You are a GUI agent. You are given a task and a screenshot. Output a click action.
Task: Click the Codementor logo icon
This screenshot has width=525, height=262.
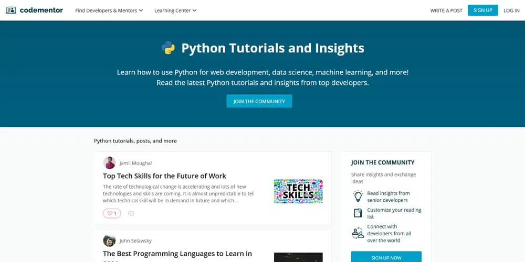pyautogui.click(x=11, y=10)
